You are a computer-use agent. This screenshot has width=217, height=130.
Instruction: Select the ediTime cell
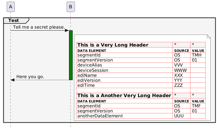click(x=124, y=85)
